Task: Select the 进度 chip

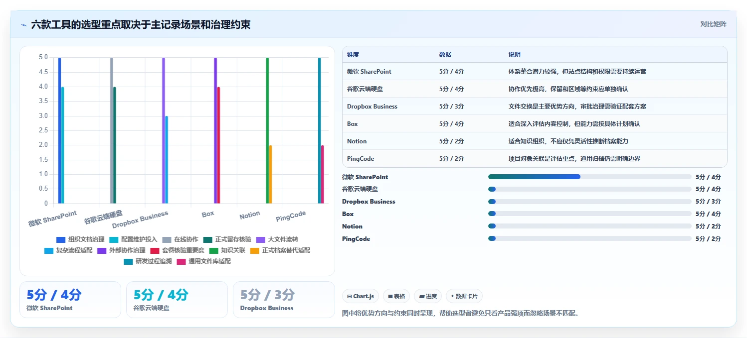Action: (x=428, y=296)
